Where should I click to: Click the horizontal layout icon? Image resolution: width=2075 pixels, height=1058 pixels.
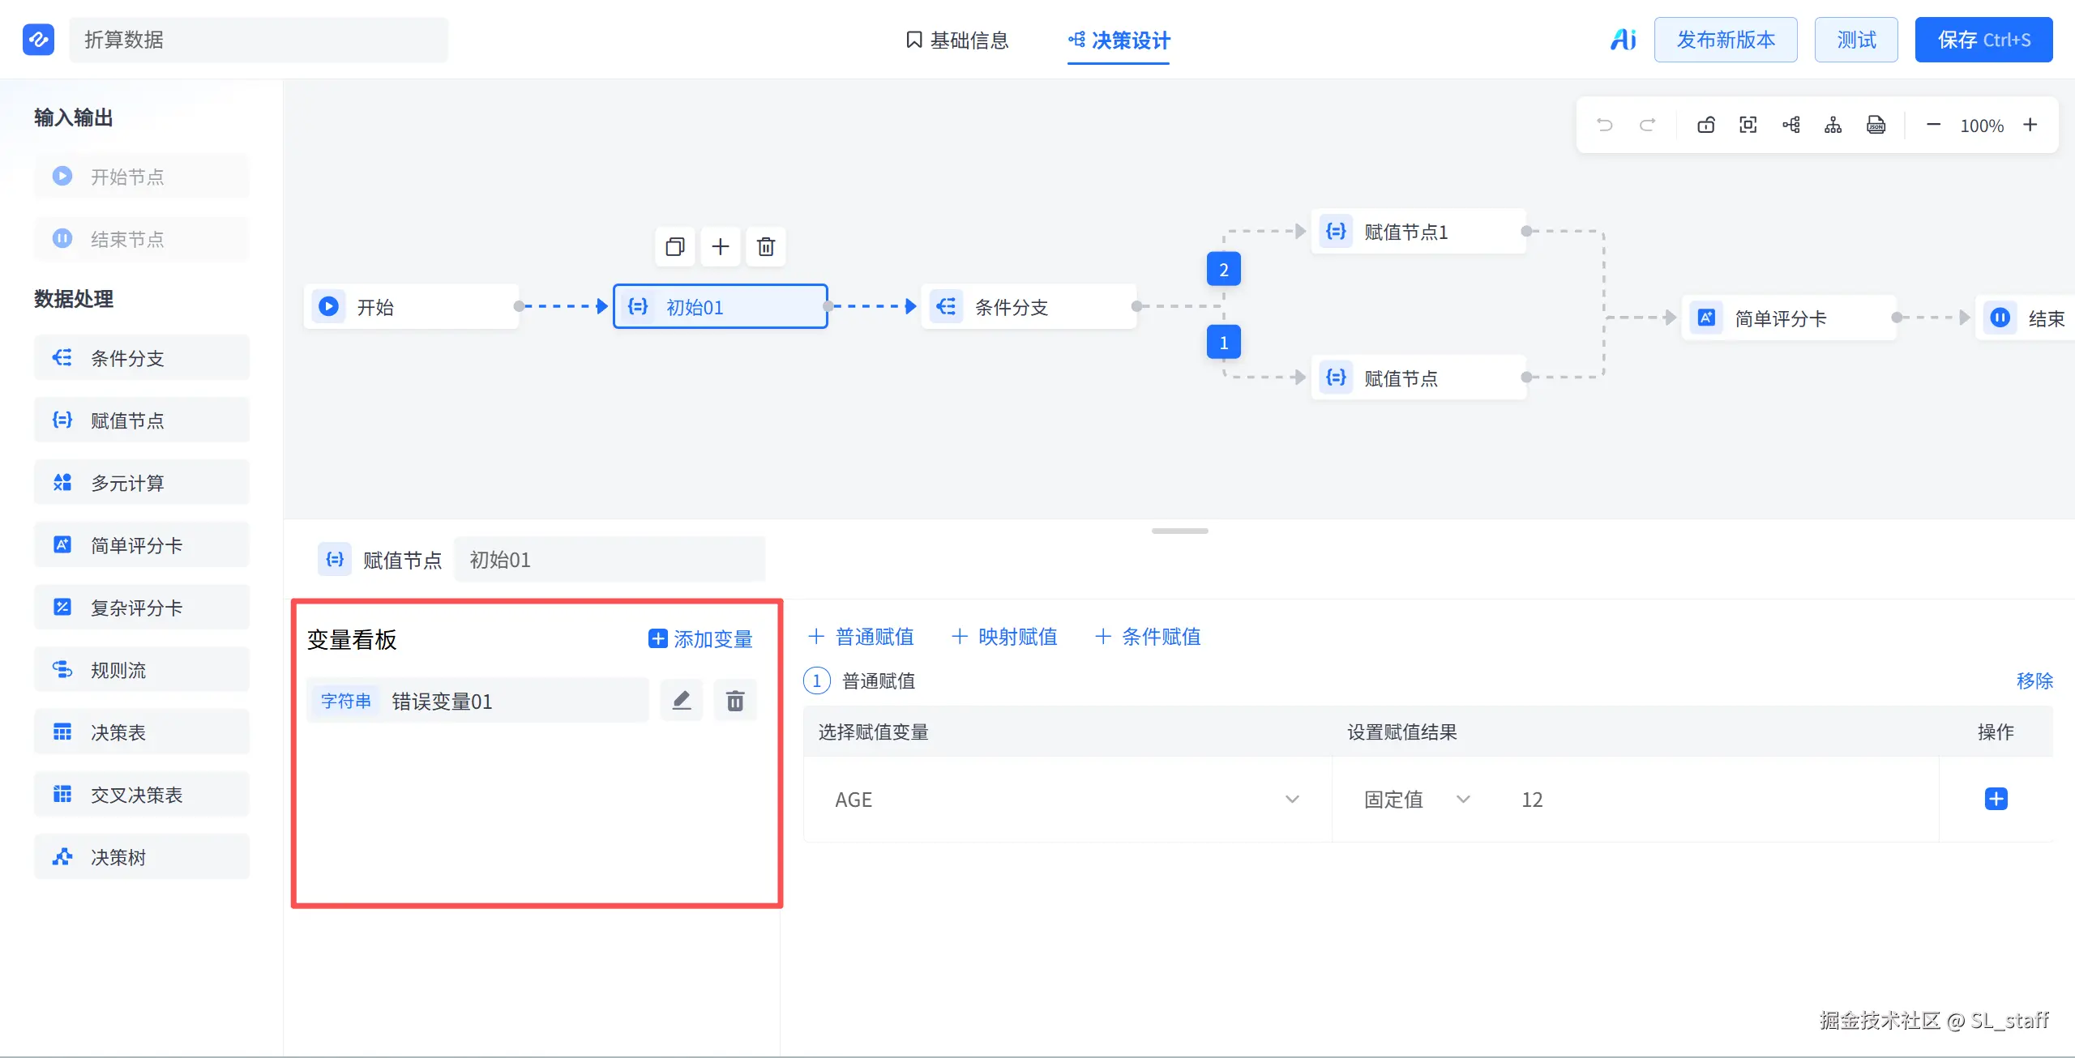[x=1791, y=125]
